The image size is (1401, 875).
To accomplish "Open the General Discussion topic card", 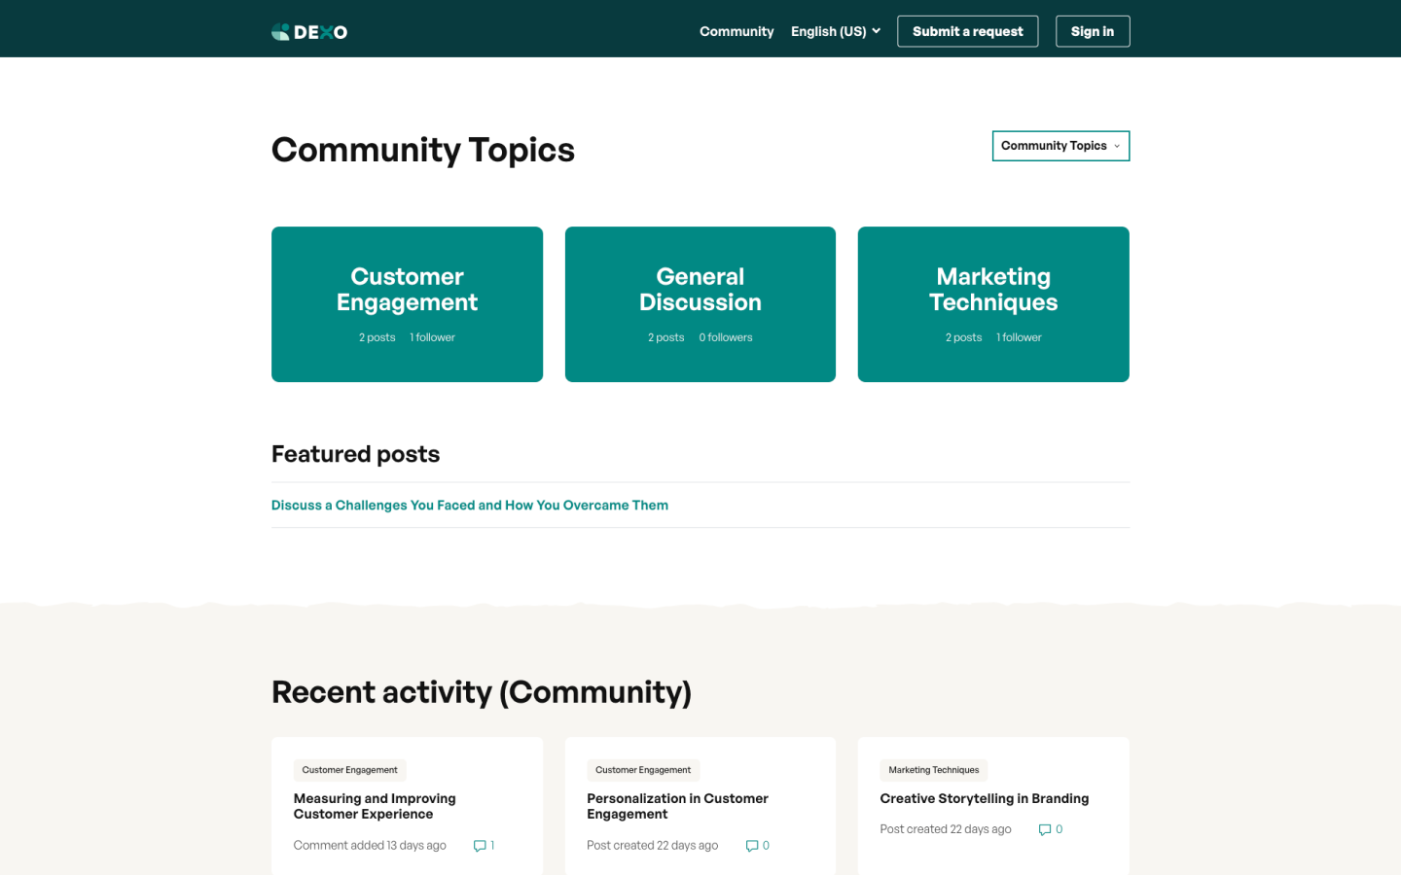I will [x=700, y=303].
